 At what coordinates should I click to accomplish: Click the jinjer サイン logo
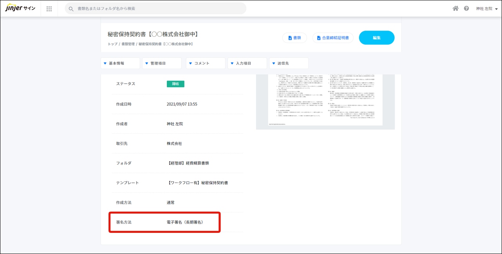coord(20,9)
